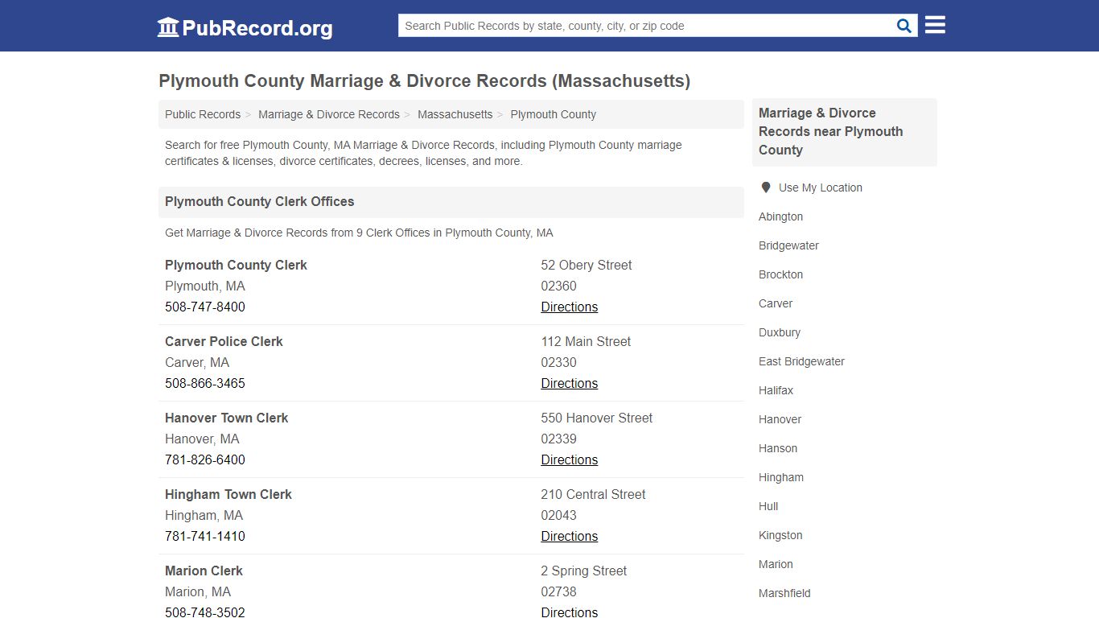
Task: Call Plymouth County Clerk 508-747-8400
Action: (205, 307)
